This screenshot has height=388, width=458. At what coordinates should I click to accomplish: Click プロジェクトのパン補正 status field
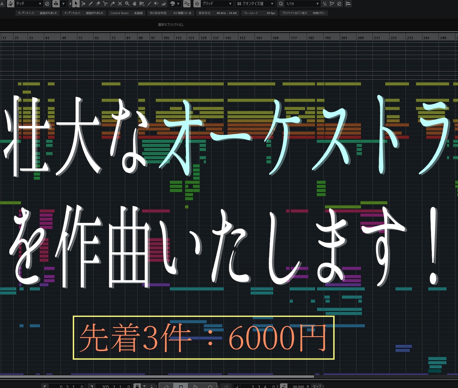tap(304, 13)
